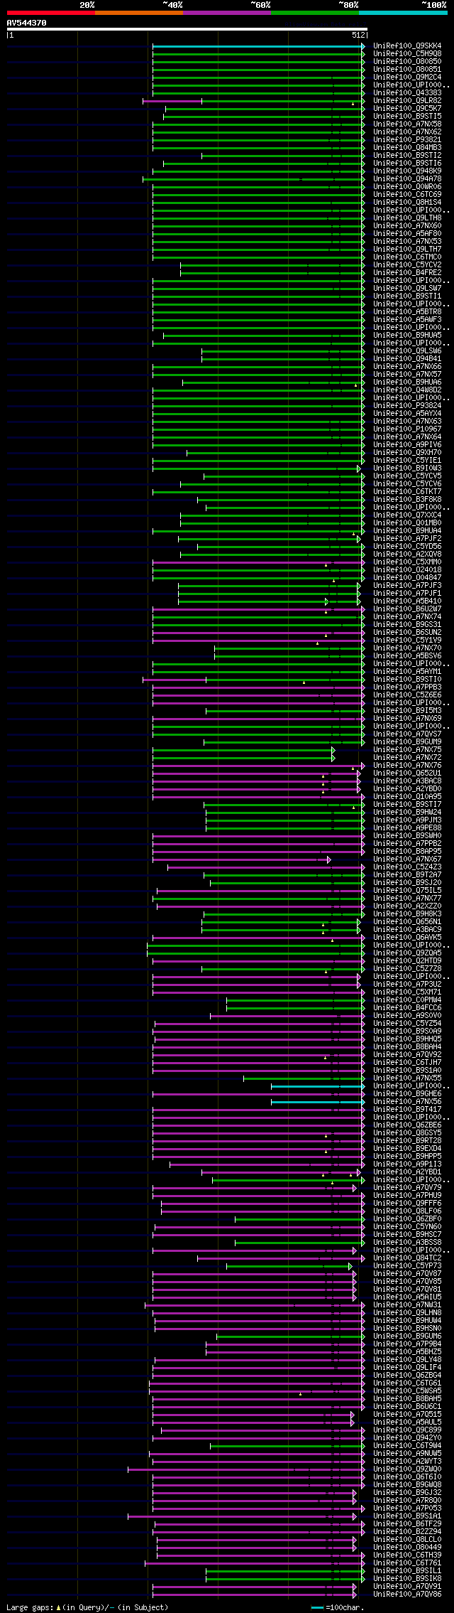Screen dimensions: 454x1613
Task: Select label UniRef100_B9HUA5
Action: click(x=407, y=336)
